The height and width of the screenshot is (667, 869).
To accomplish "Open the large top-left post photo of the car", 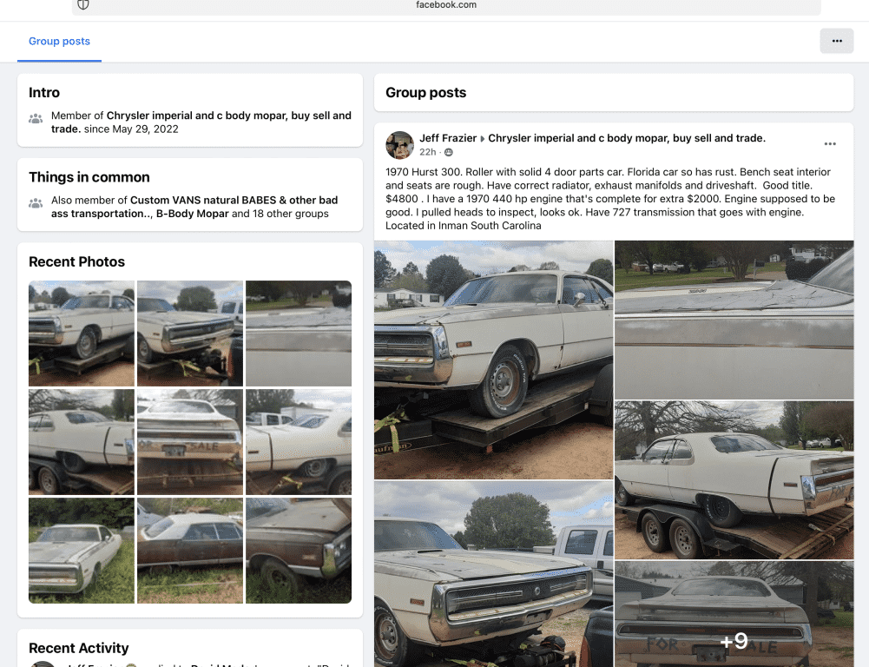I will [493, 360].
